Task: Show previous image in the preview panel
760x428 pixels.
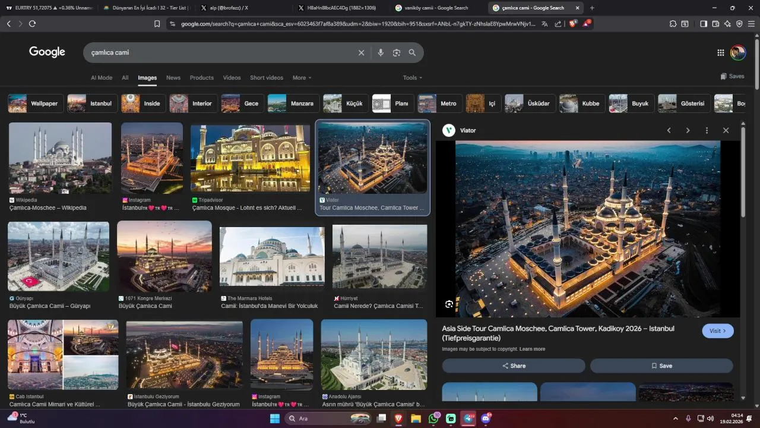Action: [669, 130]
